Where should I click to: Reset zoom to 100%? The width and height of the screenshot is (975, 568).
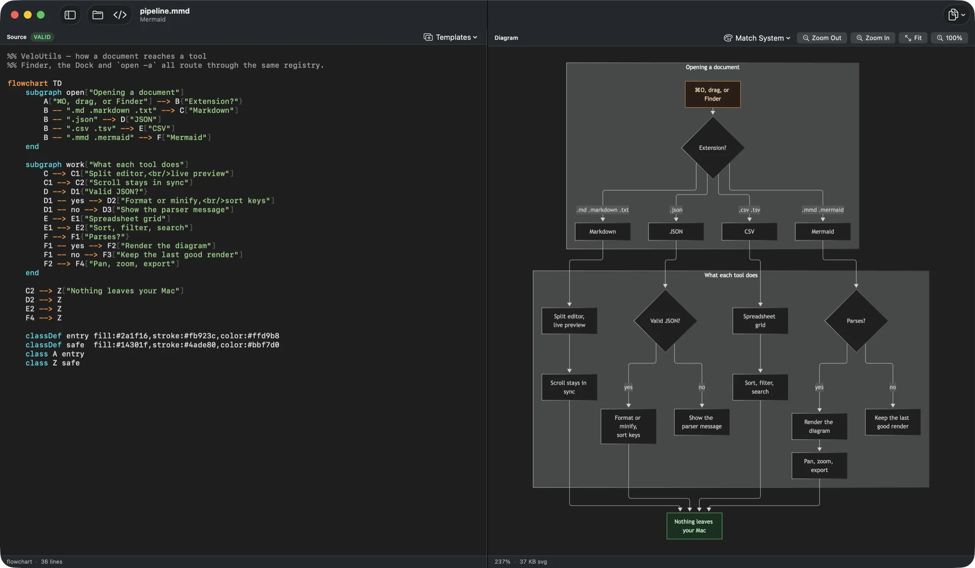[949, 38]
